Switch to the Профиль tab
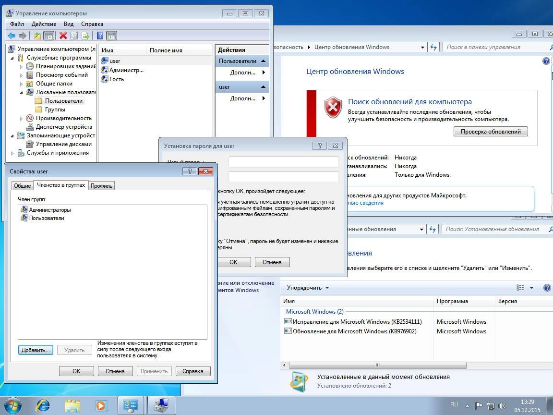 pos(102,185)
